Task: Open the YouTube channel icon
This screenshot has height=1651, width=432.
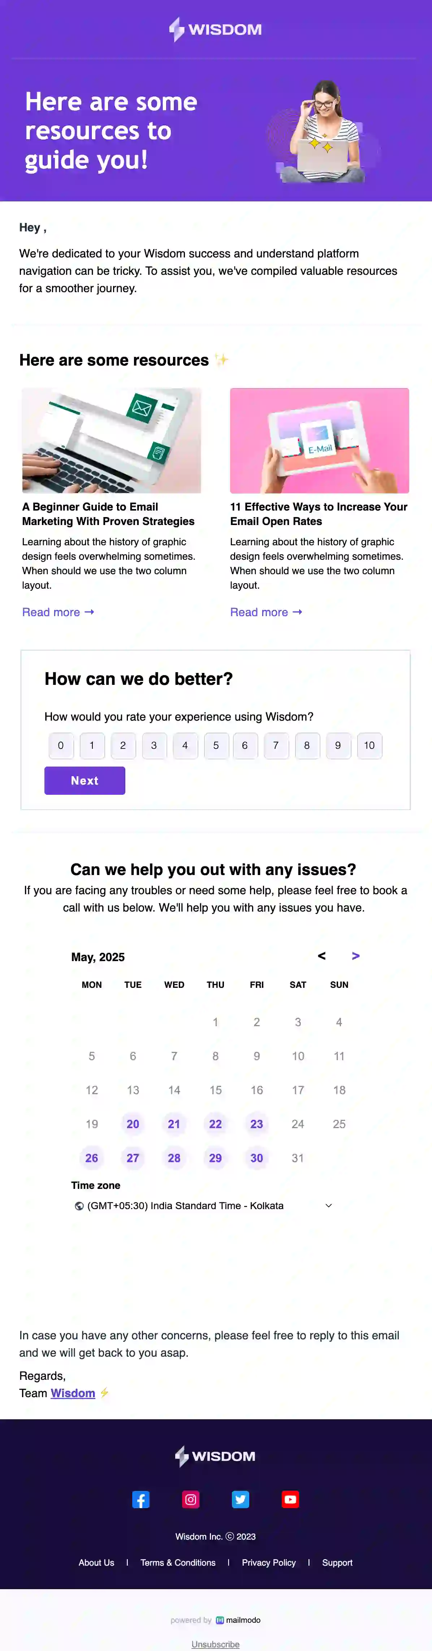Action: click(290, 1499)
